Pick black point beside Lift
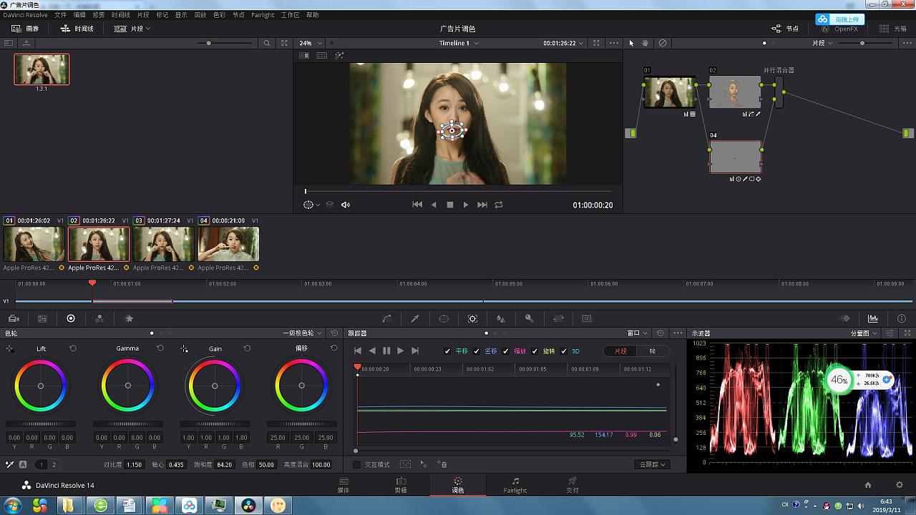The width and height of the screenshot is (916, 515). pyautogui.click(x=10, y=348)
